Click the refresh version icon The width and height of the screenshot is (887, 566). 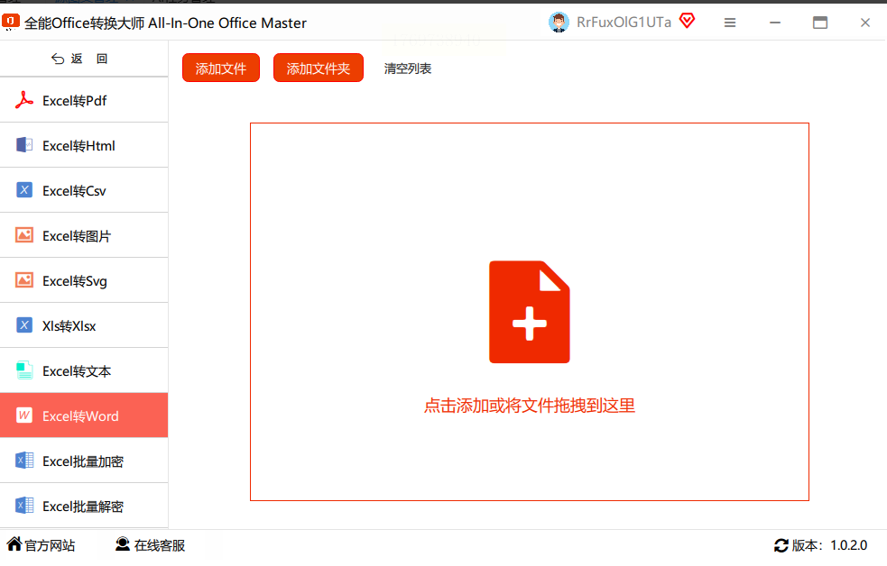point(781,545)
